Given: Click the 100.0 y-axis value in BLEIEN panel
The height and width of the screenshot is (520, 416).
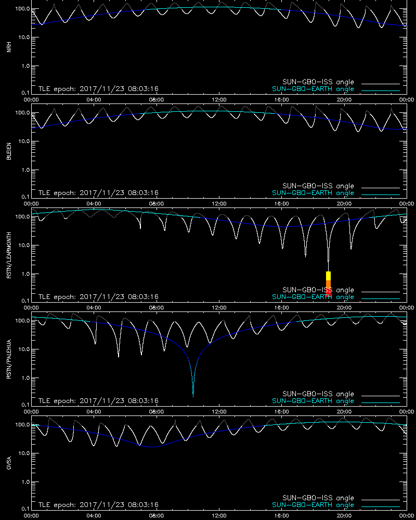Looking at the screenshot, I should 22,113.
